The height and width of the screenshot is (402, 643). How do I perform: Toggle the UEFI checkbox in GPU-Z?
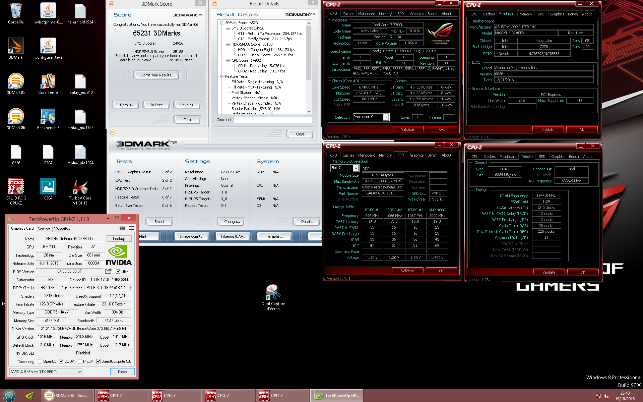(x=118, y=271)
